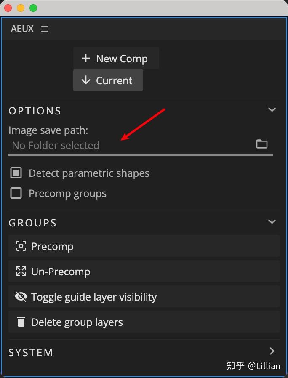
Task: Click the Un-Precomp button label
Action: coord(61,272)
